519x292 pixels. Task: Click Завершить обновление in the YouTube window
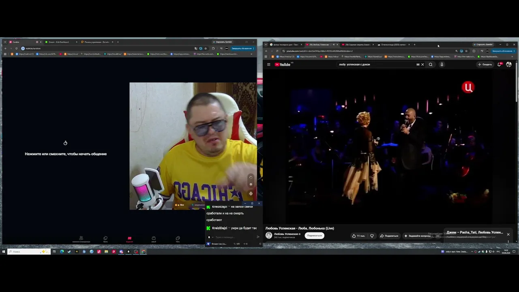pyautogui.click(x=503, y=51)
